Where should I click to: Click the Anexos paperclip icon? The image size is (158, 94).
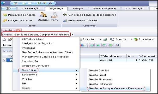pyautogui.click(x=112, y=39)
